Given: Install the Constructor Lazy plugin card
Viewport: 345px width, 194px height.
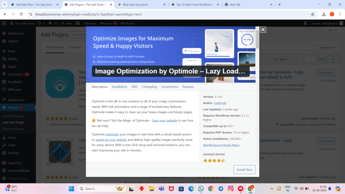Looking at the screenshot, I should click(326, 141).
